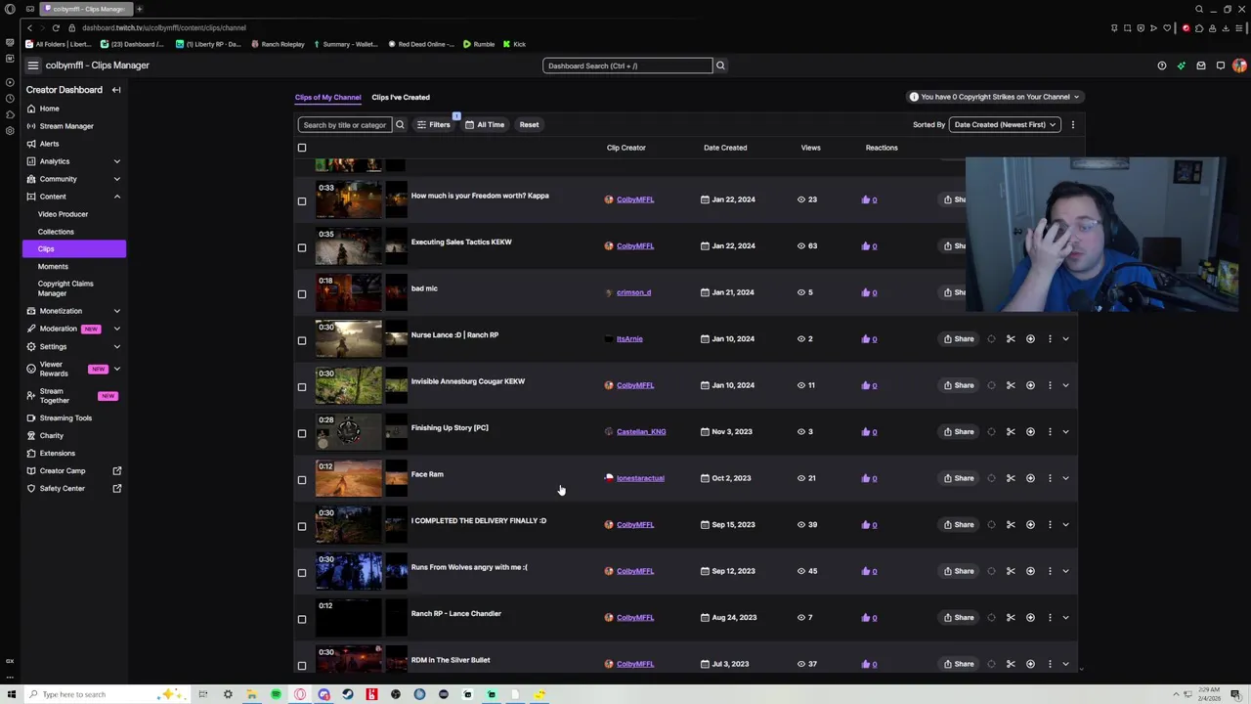Switch to Clips I've Created tab
1251x704 pixels.
401,97
